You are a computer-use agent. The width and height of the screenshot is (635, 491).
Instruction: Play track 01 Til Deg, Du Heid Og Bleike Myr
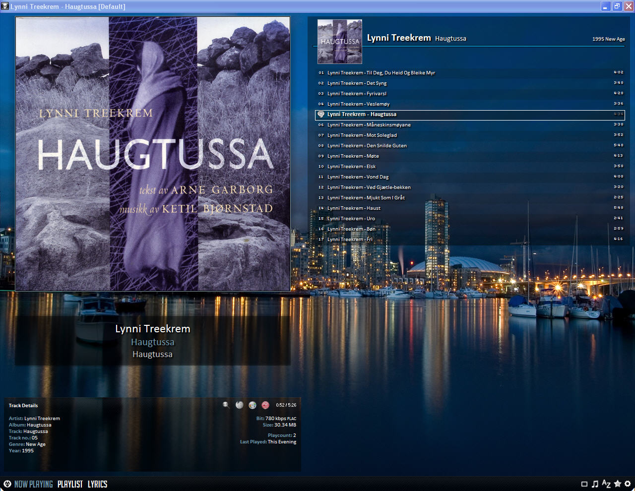click(x=381, y=73)
